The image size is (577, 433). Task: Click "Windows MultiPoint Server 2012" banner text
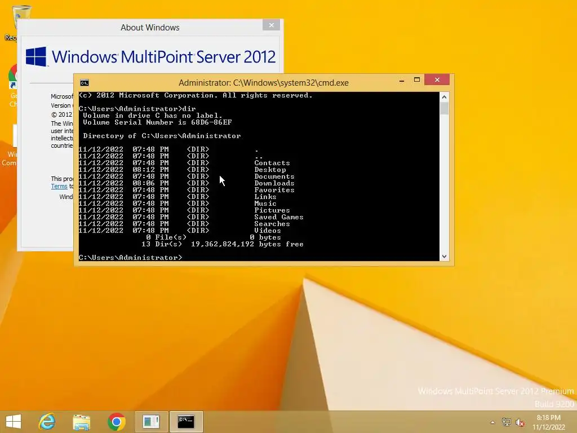164,57
